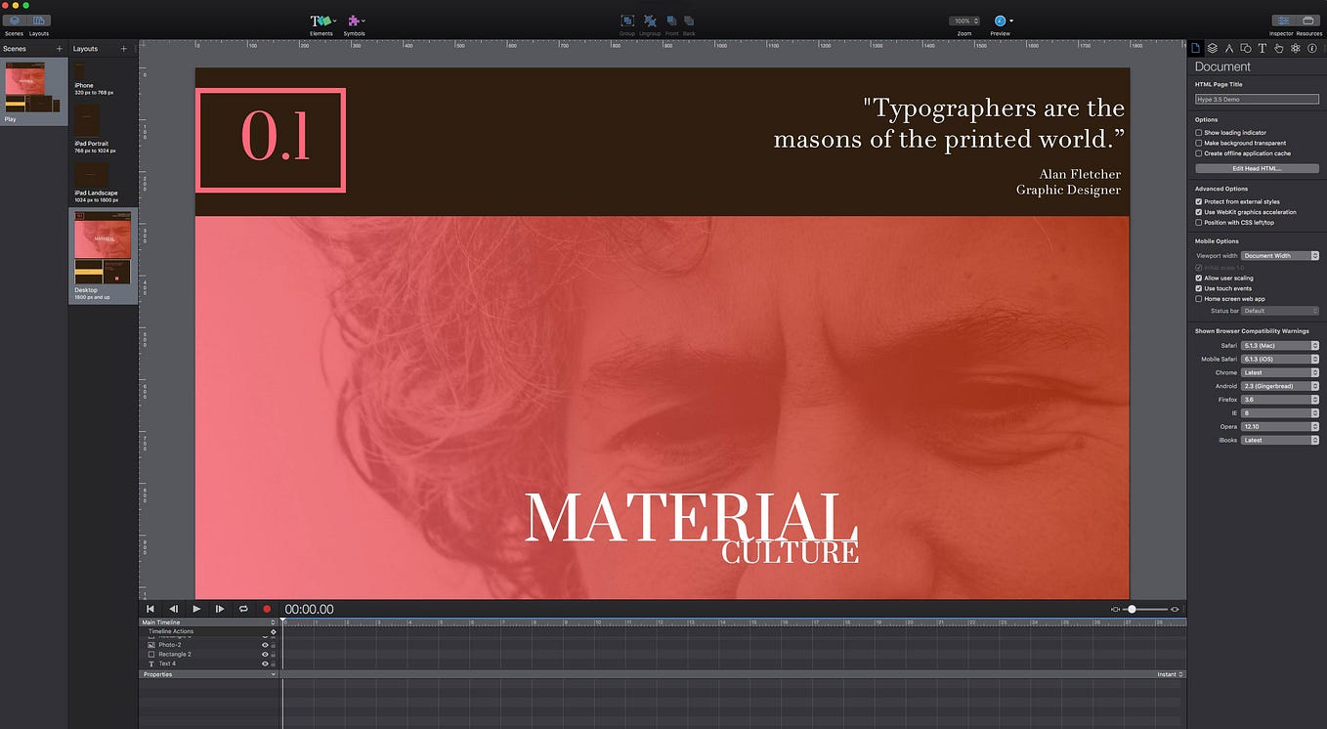1327x729 pixels.
Task: Open the Instant easing dropdown
Action: [1170, 674]
